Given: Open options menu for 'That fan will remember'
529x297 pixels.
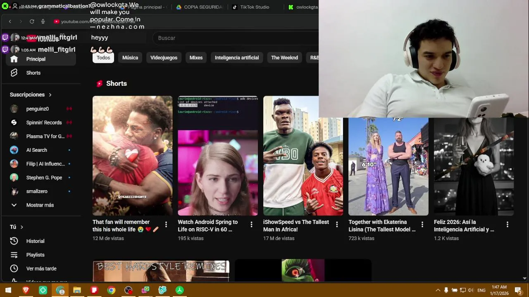Looking at the screenshot, I should 166,224.
